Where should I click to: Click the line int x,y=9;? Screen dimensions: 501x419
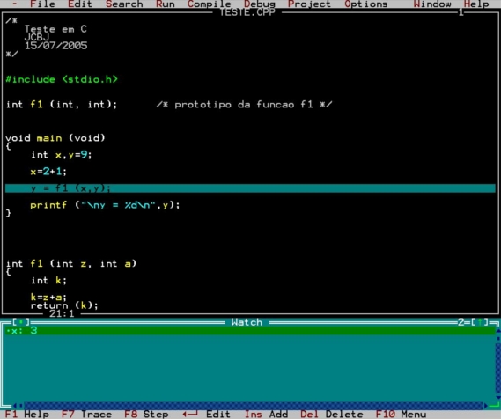pyautogui.click(x=62, y=155)
